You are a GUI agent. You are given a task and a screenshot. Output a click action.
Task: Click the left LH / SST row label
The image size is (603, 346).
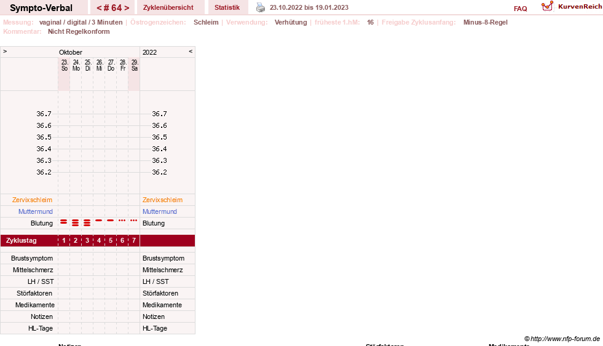[x=41, y=282]
